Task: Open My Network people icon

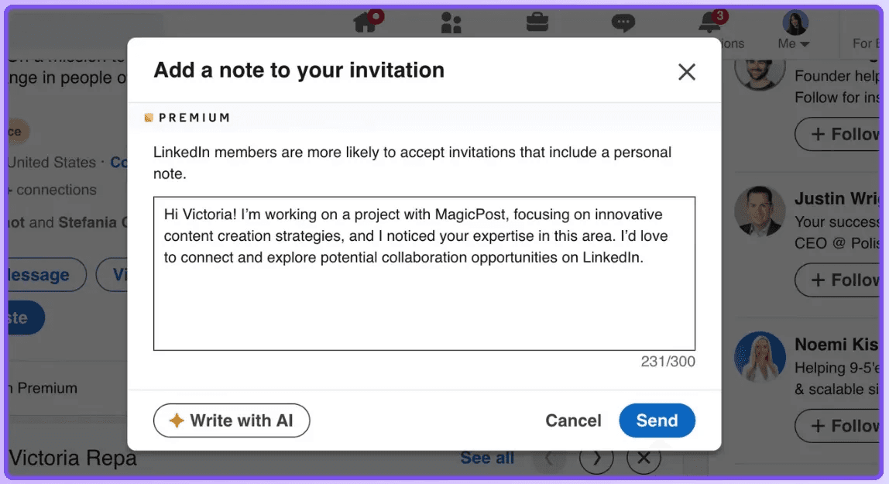Action: pyautogui.click(x=451, y=23)
